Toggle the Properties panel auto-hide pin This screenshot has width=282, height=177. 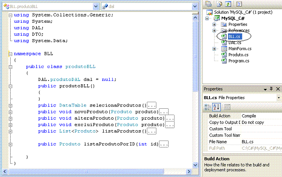pos(271,89)
